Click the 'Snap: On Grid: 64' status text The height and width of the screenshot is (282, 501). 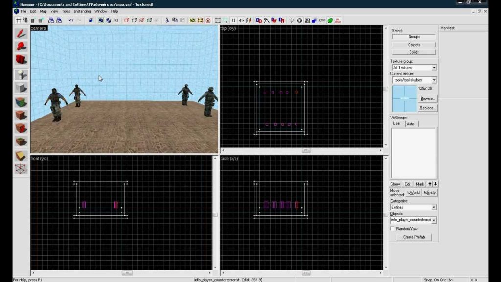coord(438,280)
